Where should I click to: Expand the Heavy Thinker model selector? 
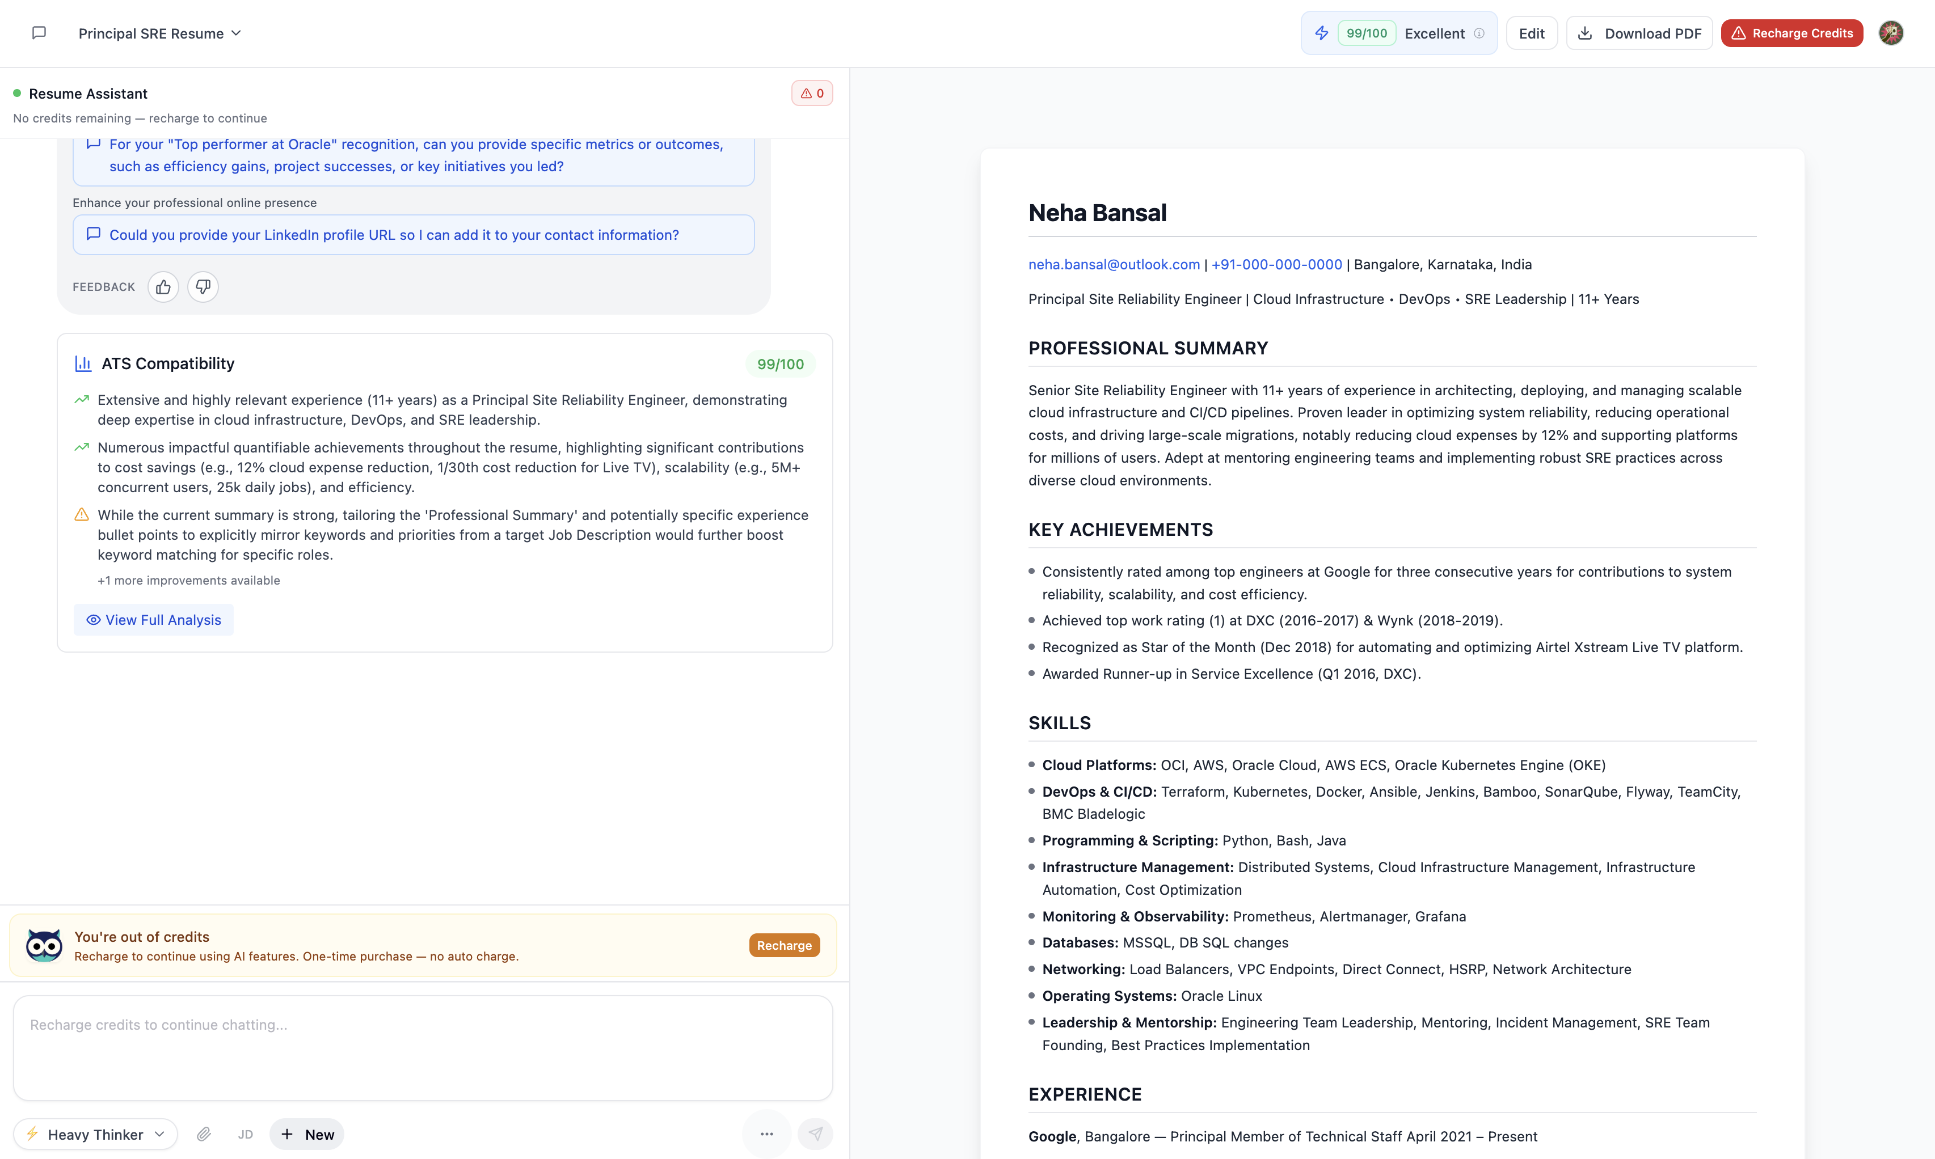point(95,1134)
